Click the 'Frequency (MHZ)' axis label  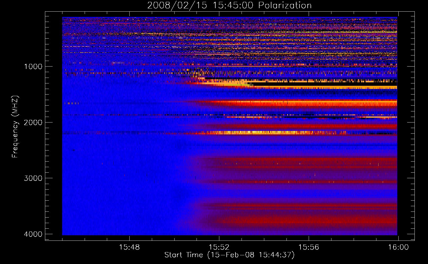click(15, 127)
